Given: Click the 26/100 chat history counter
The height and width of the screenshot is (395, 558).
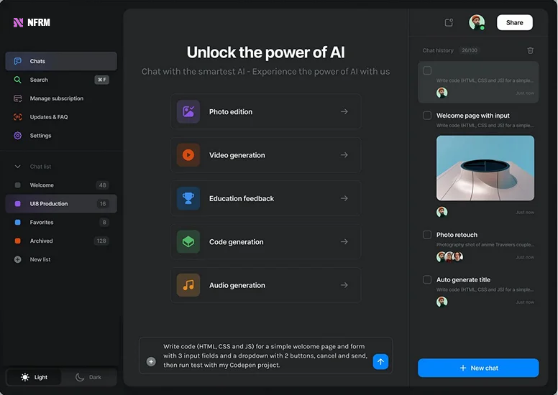Looking at the screenshot, I should coord(470,50).
